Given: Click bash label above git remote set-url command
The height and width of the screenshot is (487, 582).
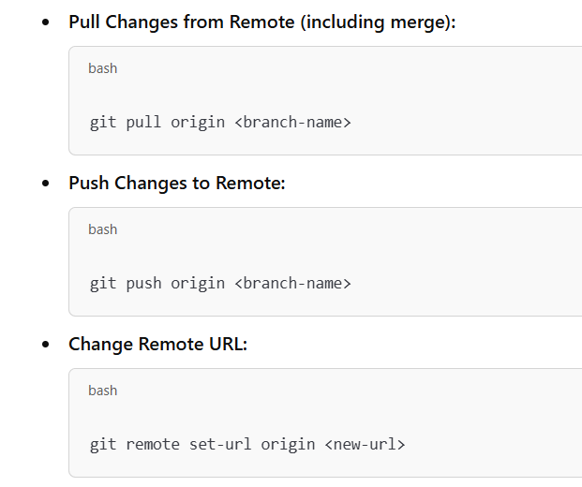Looking at the screenshot, I should tap(102, 391).
